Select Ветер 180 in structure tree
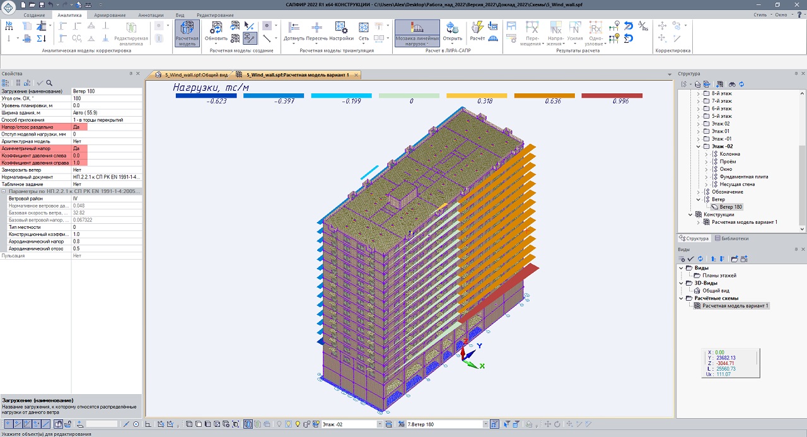This screenshot has height=437, width=807. click(x=731, y=207)
